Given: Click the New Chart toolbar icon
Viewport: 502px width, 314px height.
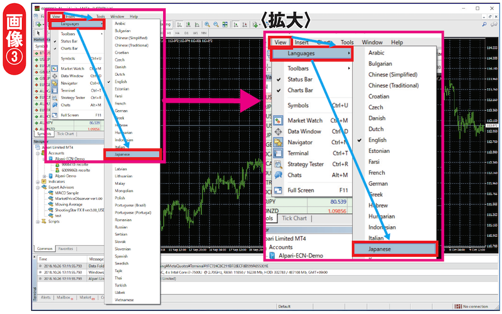Looking at the screenshot, I should [39, 24].
